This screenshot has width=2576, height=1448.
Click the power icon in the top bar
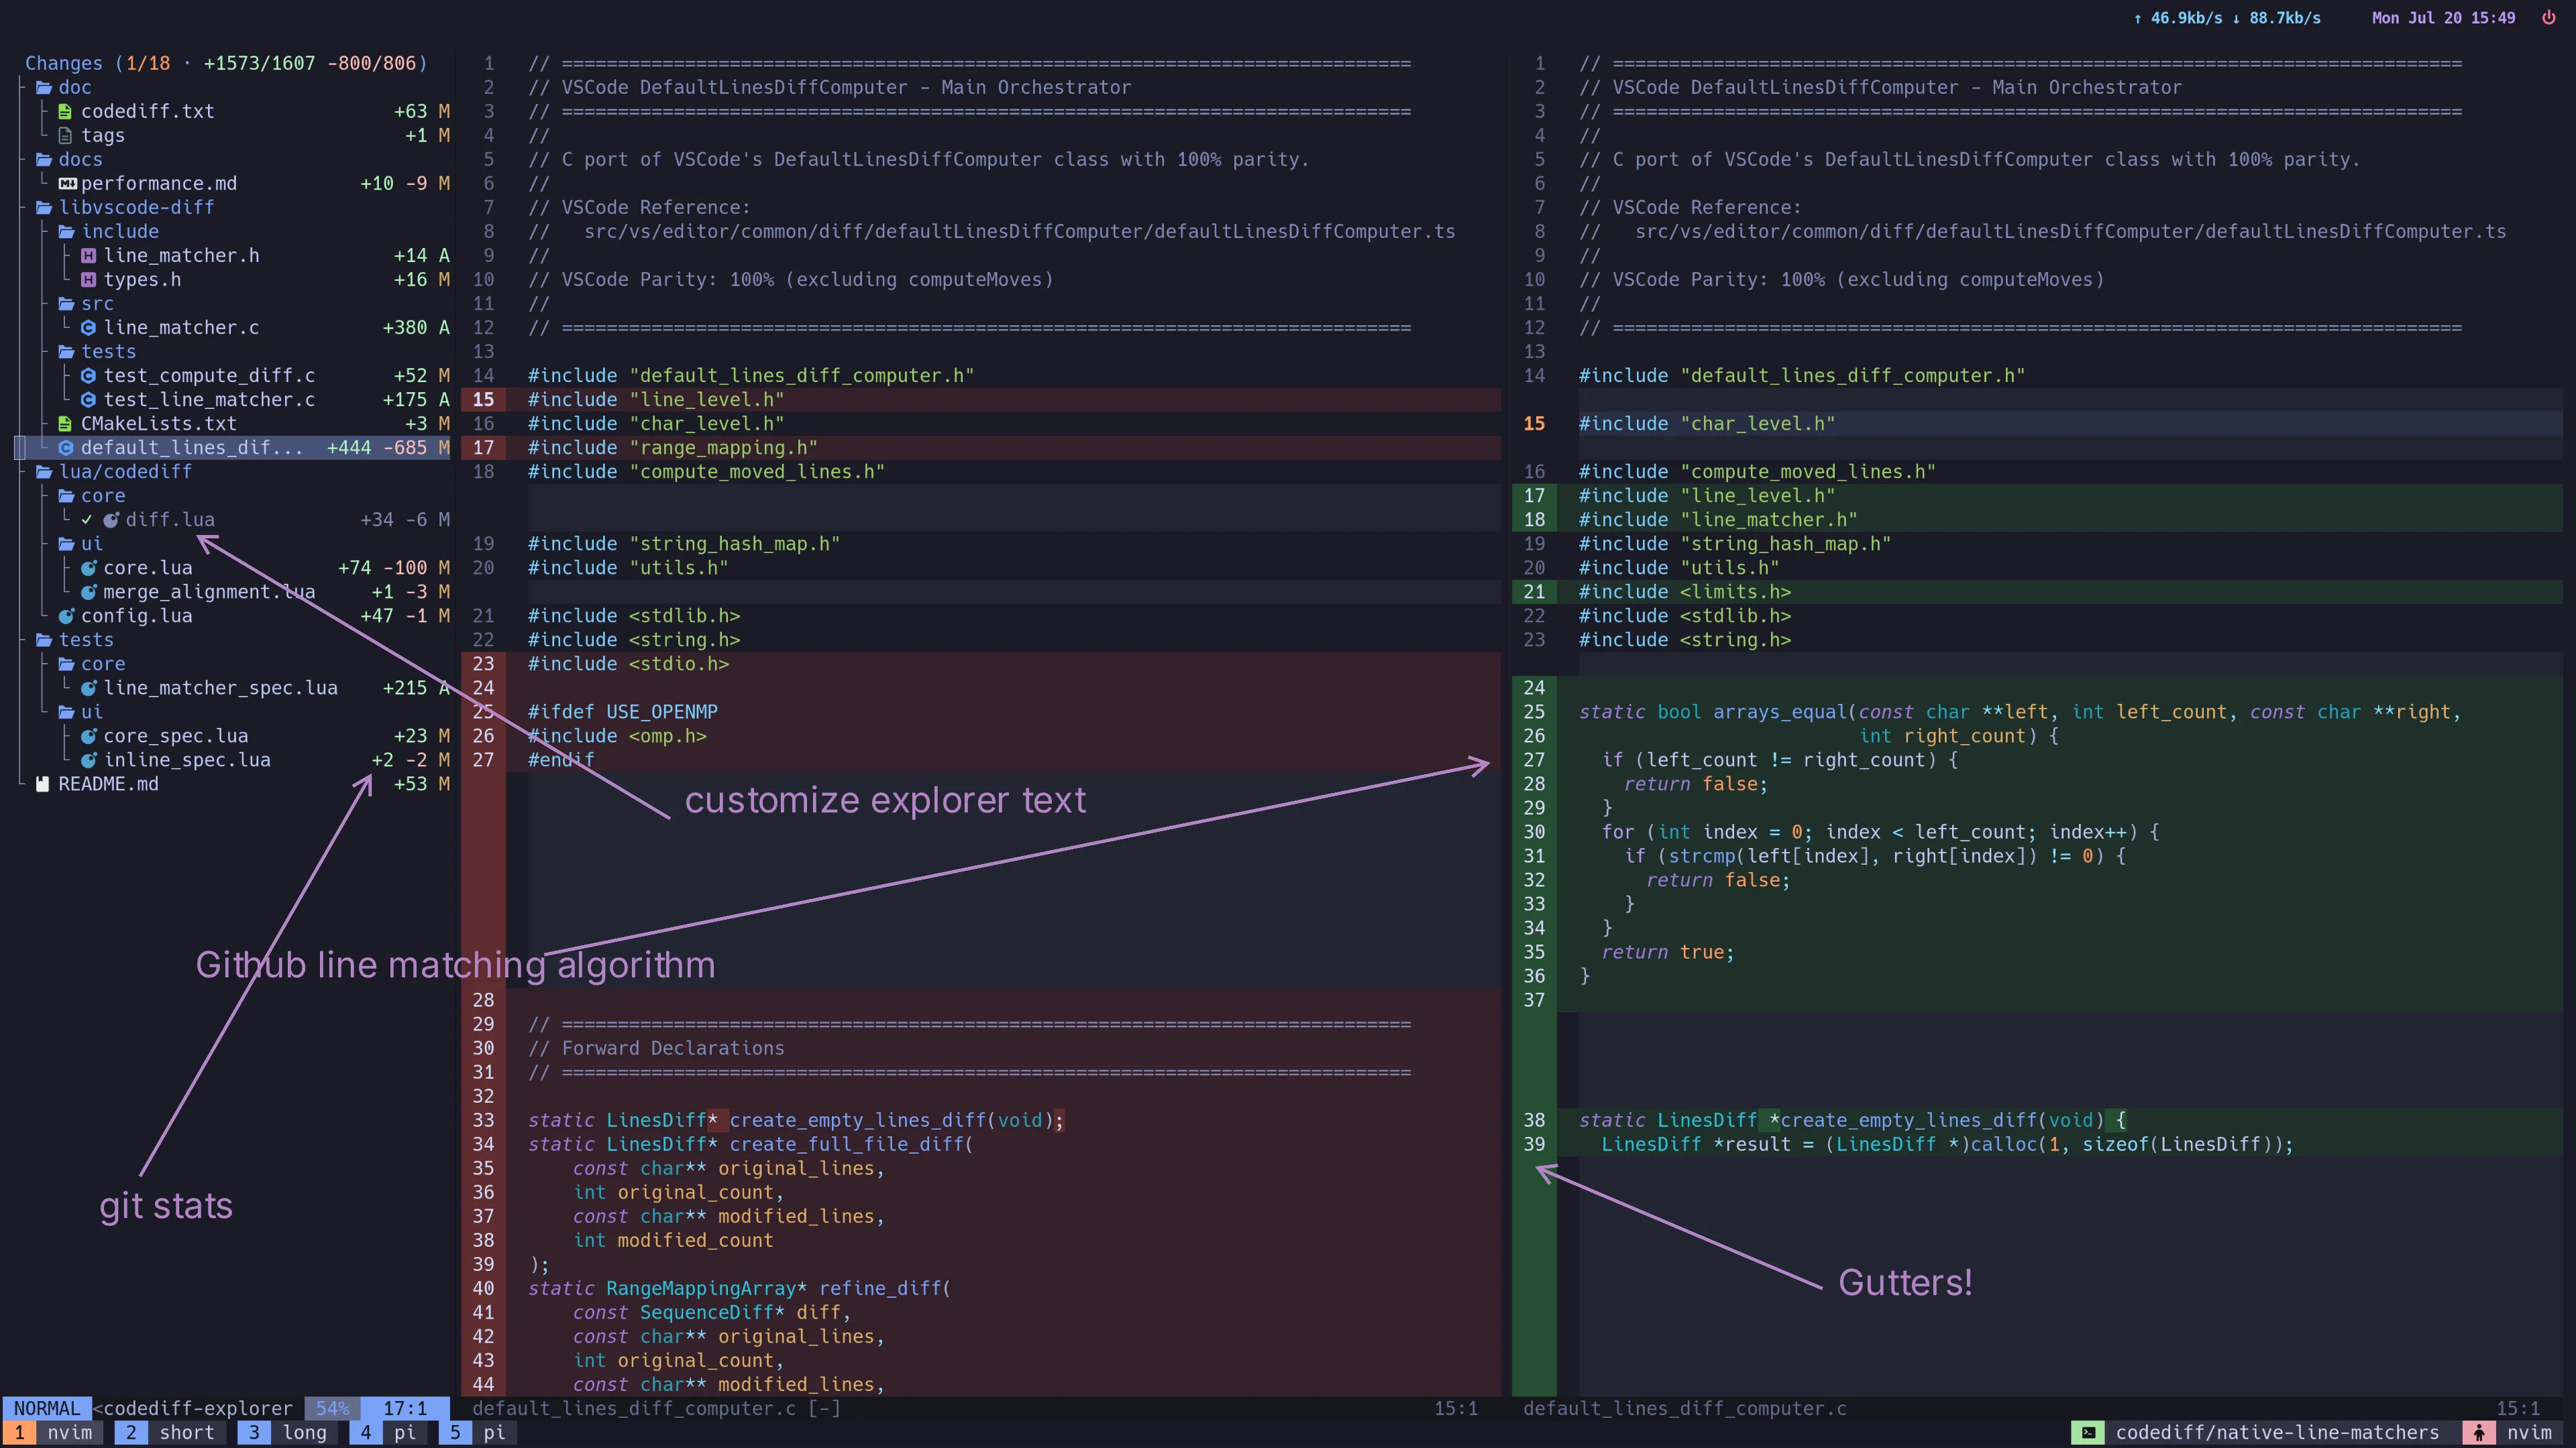(x=2548, y=18)
